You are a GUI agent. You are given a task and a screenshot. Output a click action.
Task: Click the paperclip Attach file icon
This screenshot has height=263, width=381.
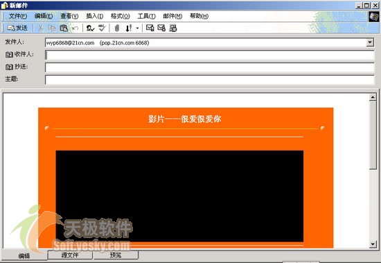tap(117, 28)
